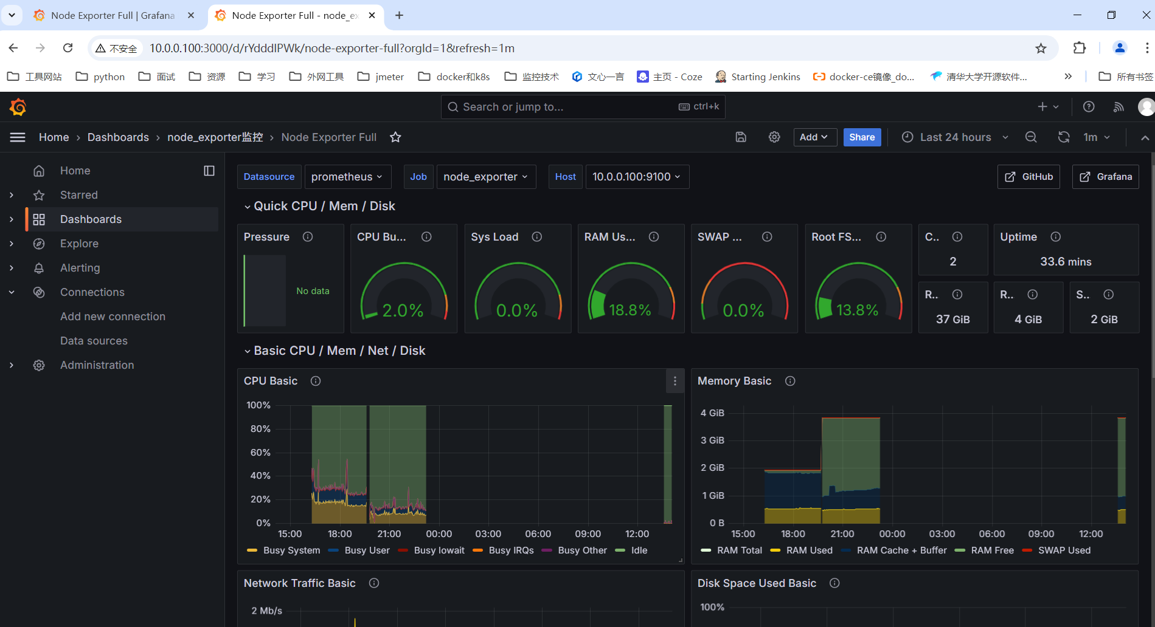Screen dimensions: 1155x627
Task: Open Data sources in the sidebar
Action: pos(94,341)
